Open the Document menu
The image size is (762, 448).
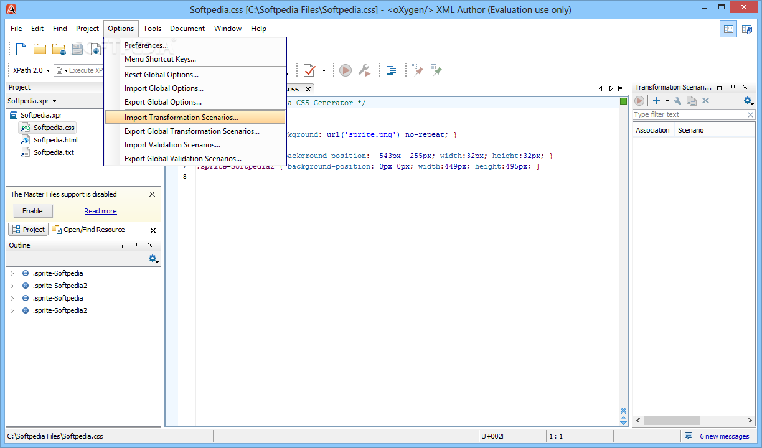[187, 29]
